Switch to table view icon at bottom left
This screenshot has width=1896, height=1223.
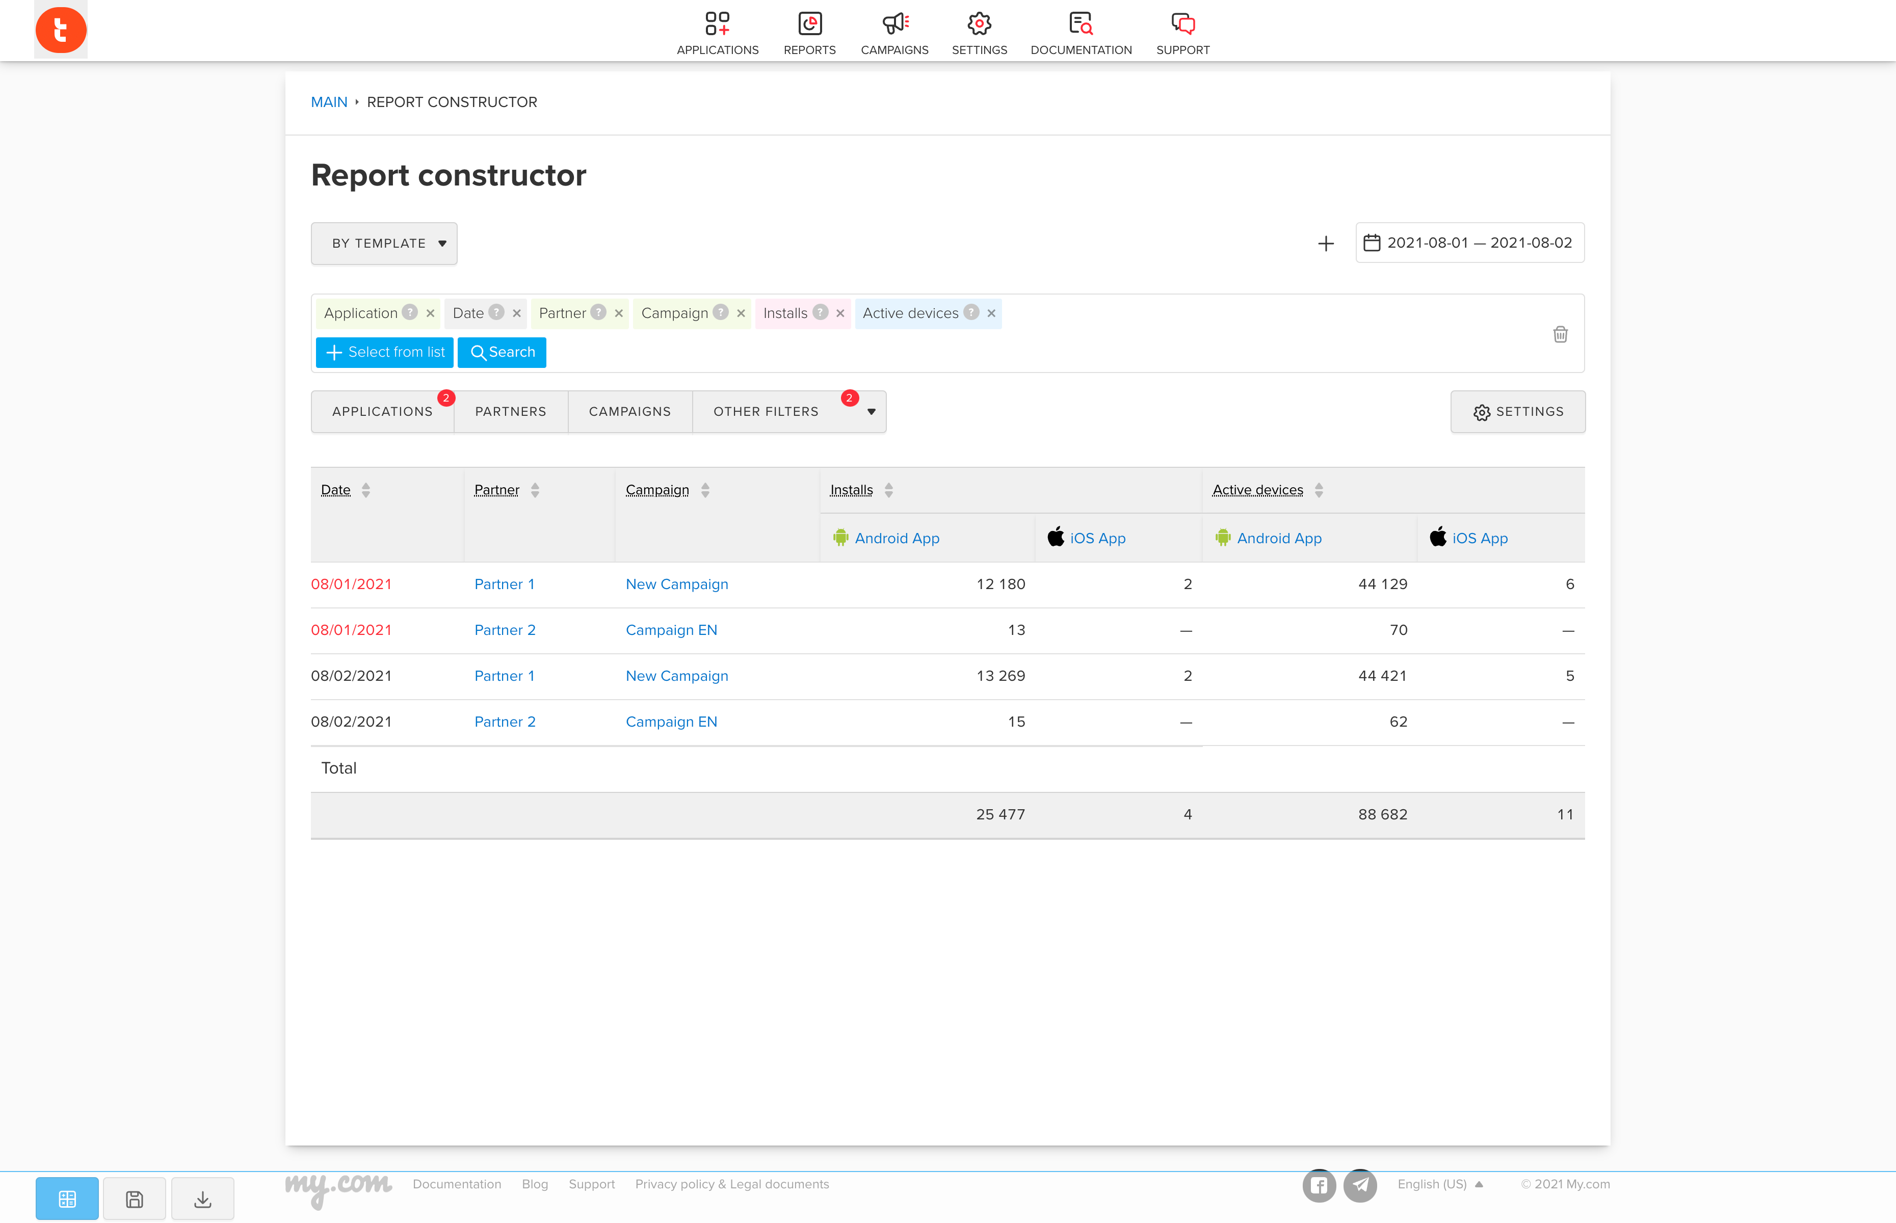point(67,1199)
